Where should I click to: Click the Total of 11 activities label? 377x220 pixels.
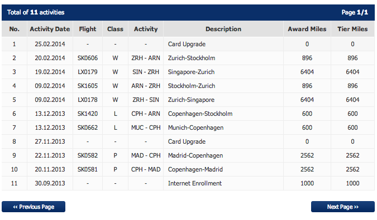(36, 12)
